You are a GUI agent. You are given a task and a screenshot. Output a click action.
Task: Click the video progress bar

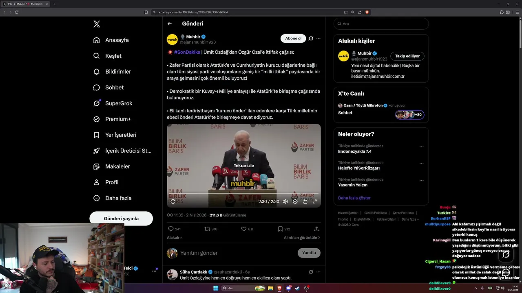[x=244, y=193]
